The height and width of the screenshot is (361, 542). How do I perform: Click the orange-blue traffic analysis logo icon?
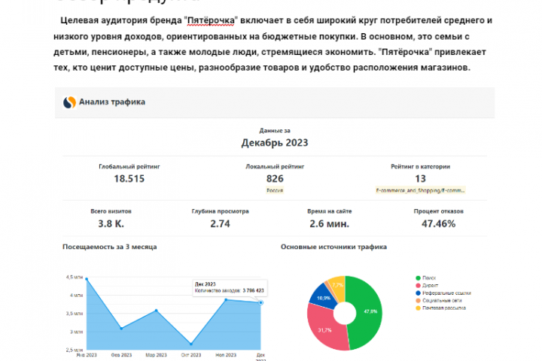click(69, 102)
